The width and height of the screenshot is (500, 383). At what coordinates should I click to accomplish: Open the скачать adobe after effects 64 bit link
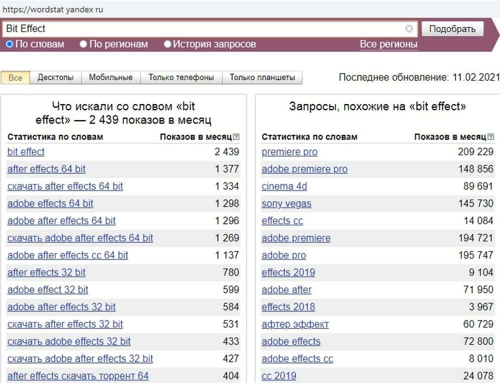click(x=80, y=238)
